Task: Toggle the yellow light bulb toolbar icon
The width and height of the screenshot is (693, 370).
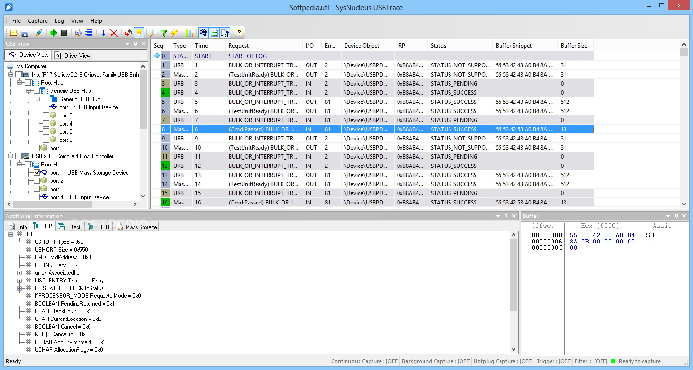Action: pyautogui.click(x=139, y=33)
